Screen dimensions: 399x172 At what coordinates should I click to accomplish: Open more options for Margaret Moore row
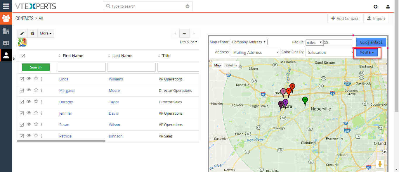point(42,90)
